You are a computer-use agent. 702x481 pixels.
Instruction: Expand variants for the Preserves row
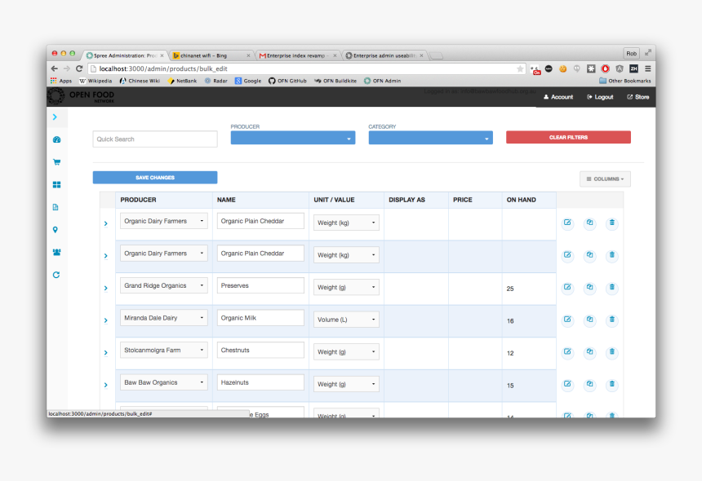[x=106, y=289]
